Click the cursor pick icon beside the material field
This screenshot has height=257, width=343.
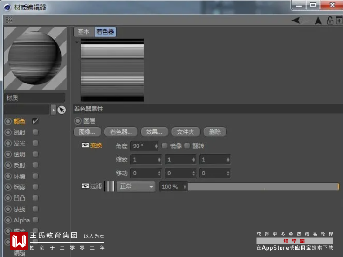pos(62,110)
